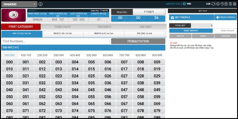The image size is (238, 119).
Task: Pick number 066
Action: 108,104
